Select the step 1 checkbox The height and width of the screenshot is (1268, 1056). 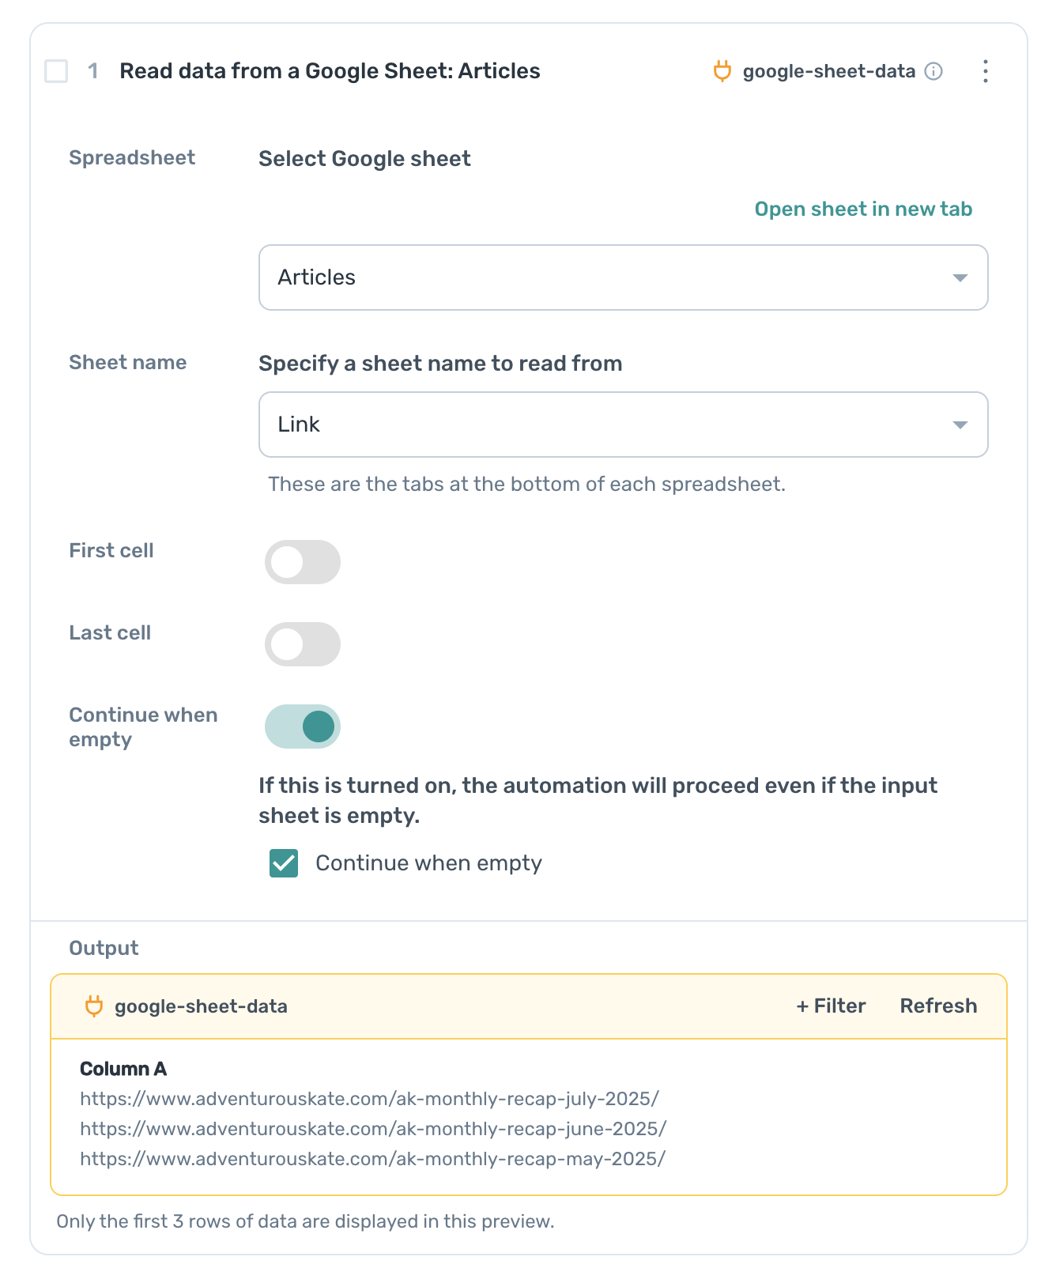point(56,71)
